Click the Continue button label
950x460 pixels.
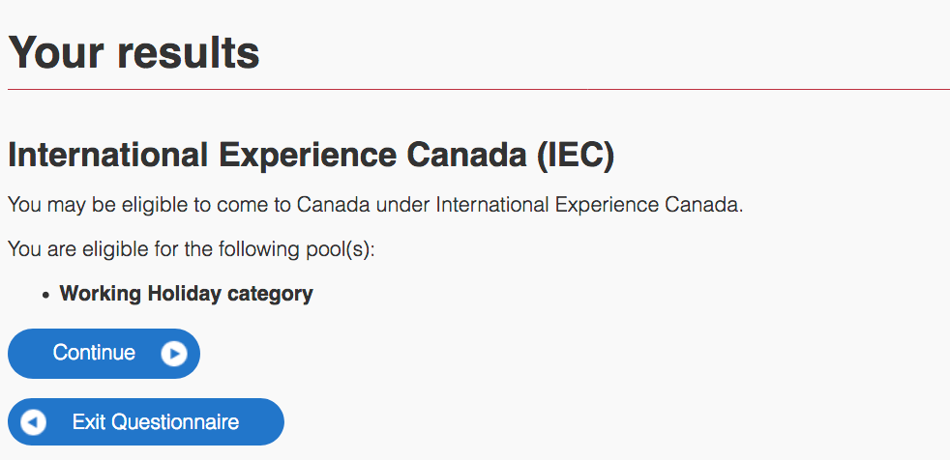94,353
